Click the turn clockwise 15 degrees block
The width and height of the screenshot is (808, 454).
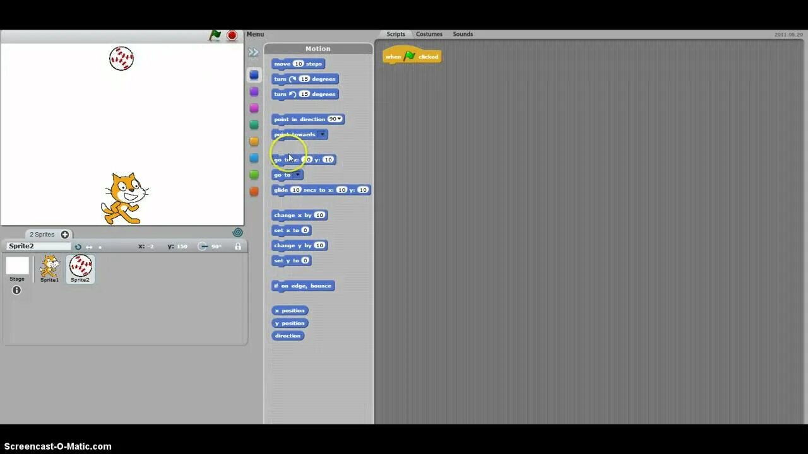tap(305, 79)
